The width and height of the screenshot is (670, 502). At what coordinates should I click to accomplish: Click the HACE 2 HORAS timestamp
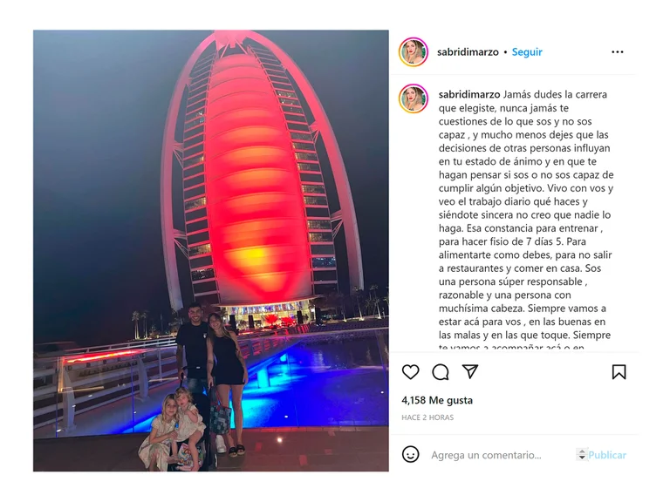click(427, 417)
